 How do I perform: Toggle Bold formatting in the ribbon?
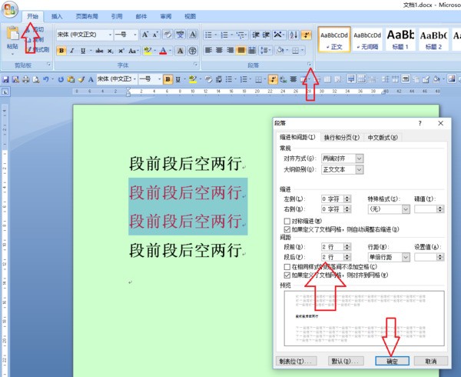point(61,51)
